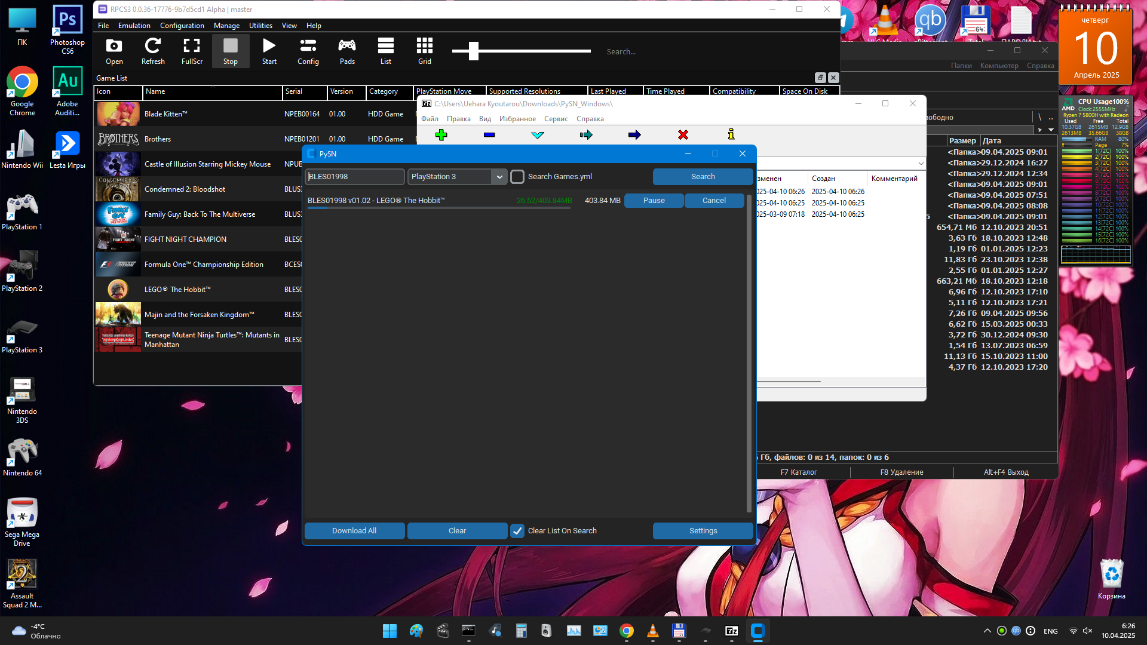Click the Brothers game thumbnail
This screenshot has width=1147, height=645.
[x=118, y=139]
